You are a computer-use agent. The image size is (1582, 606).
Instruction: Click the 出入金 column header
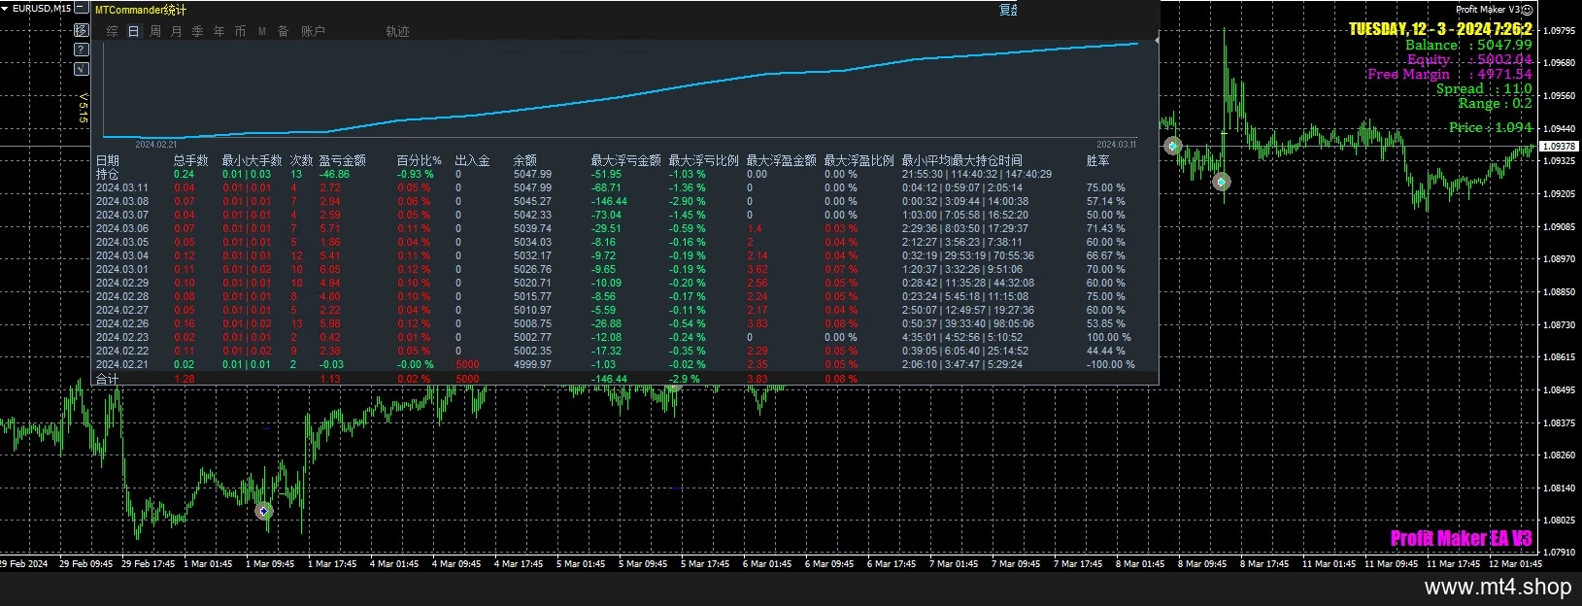point(473,160)
